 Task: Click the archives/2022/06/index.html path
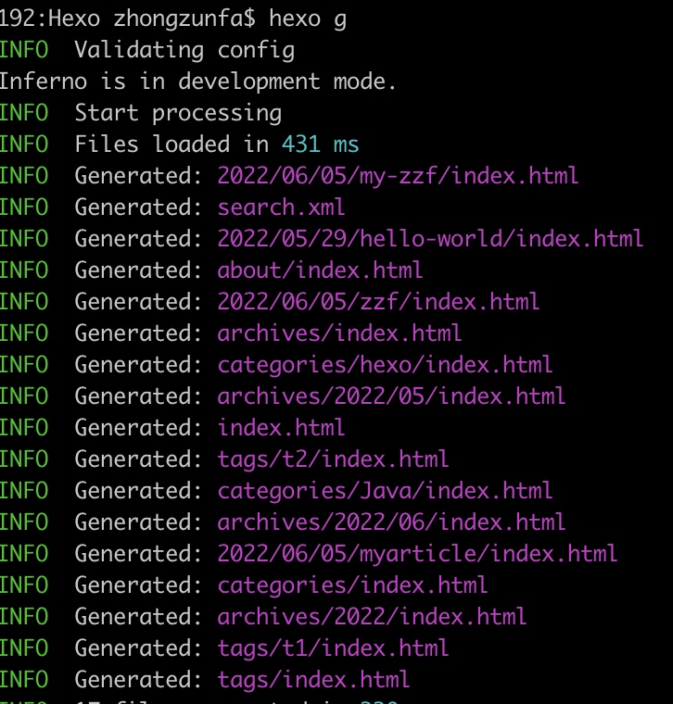click(391, 522)
